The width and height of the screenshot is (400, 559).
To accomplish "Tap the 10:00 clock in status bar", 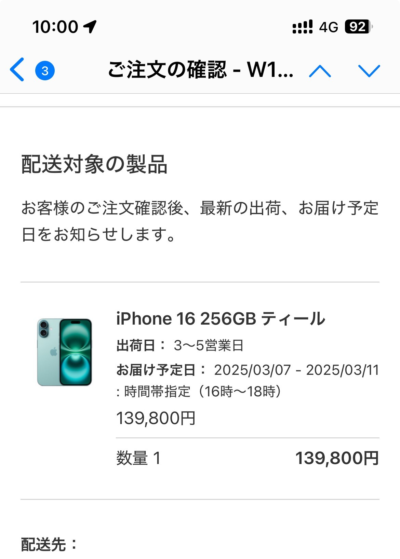I will [55, 27].
